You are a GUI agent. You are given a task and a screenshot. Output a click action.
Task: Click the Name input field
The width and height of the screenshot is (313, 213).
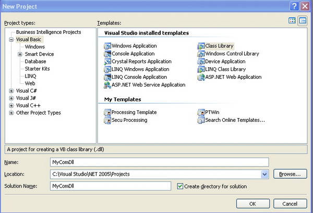tap(159, 162)
